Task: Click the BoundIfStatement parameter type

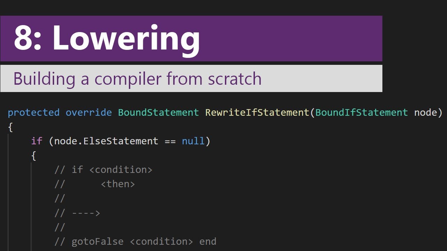Action: [361, 112]
